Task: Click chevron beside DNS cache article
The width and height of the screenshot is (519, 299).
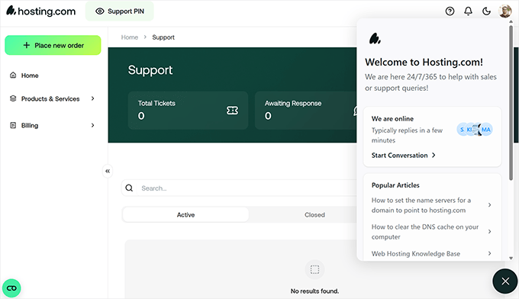Action: (489, 232)
